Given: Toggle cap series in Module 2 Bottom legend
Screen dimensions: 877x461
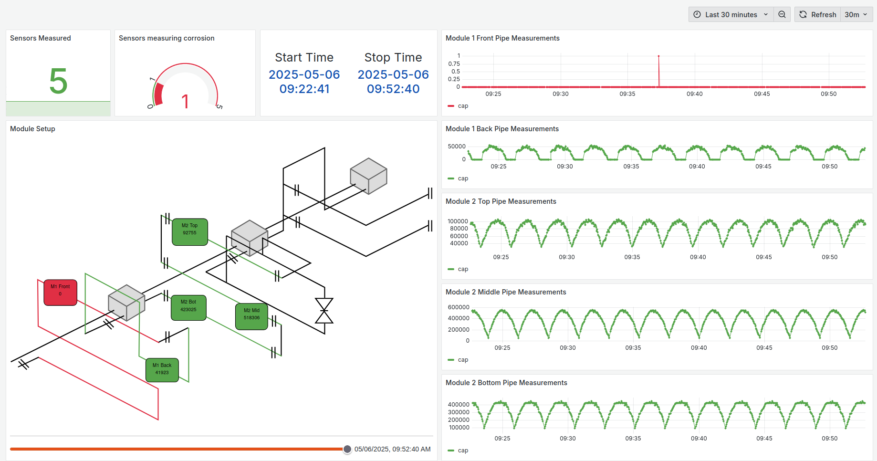Looking at the screenshot, I should [462, 451].
